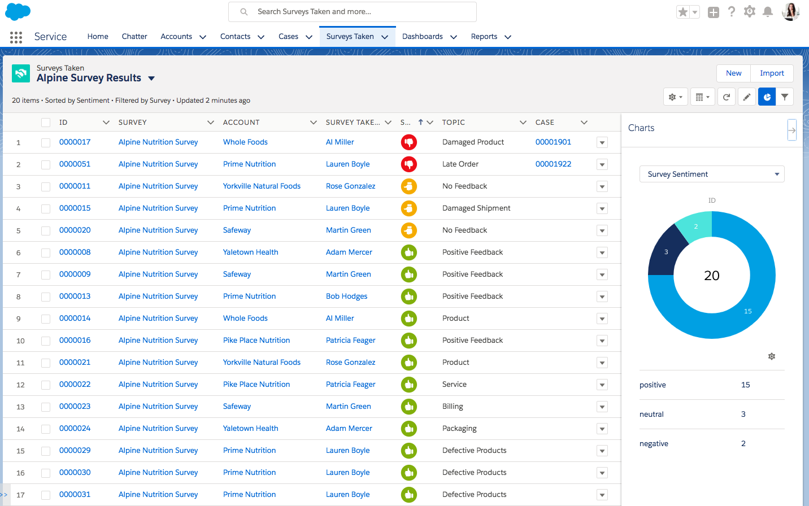809x506 pixels.
Task: Open the Yorkville Natural Foods account in row 3
Action: tap(262, 186)
